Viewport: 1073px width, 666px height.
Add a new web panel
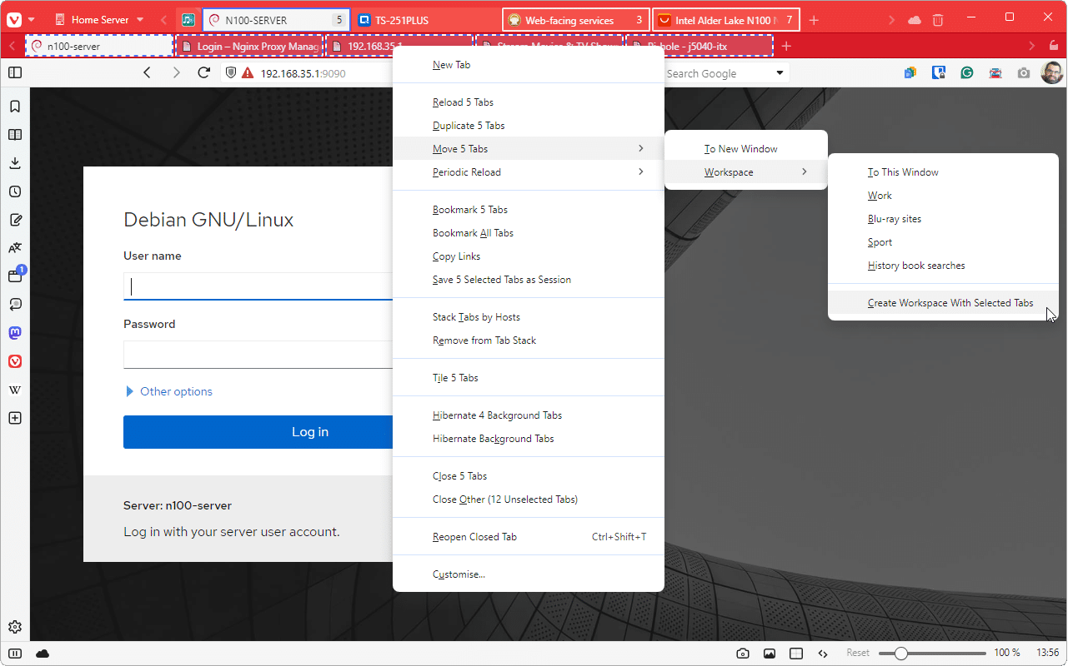(x=14, y=417)
